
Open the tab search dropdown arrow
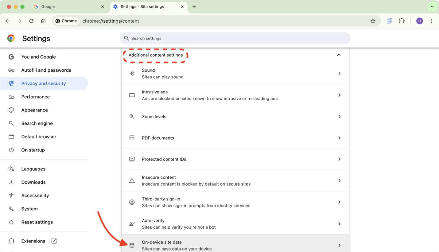point(432,7)
